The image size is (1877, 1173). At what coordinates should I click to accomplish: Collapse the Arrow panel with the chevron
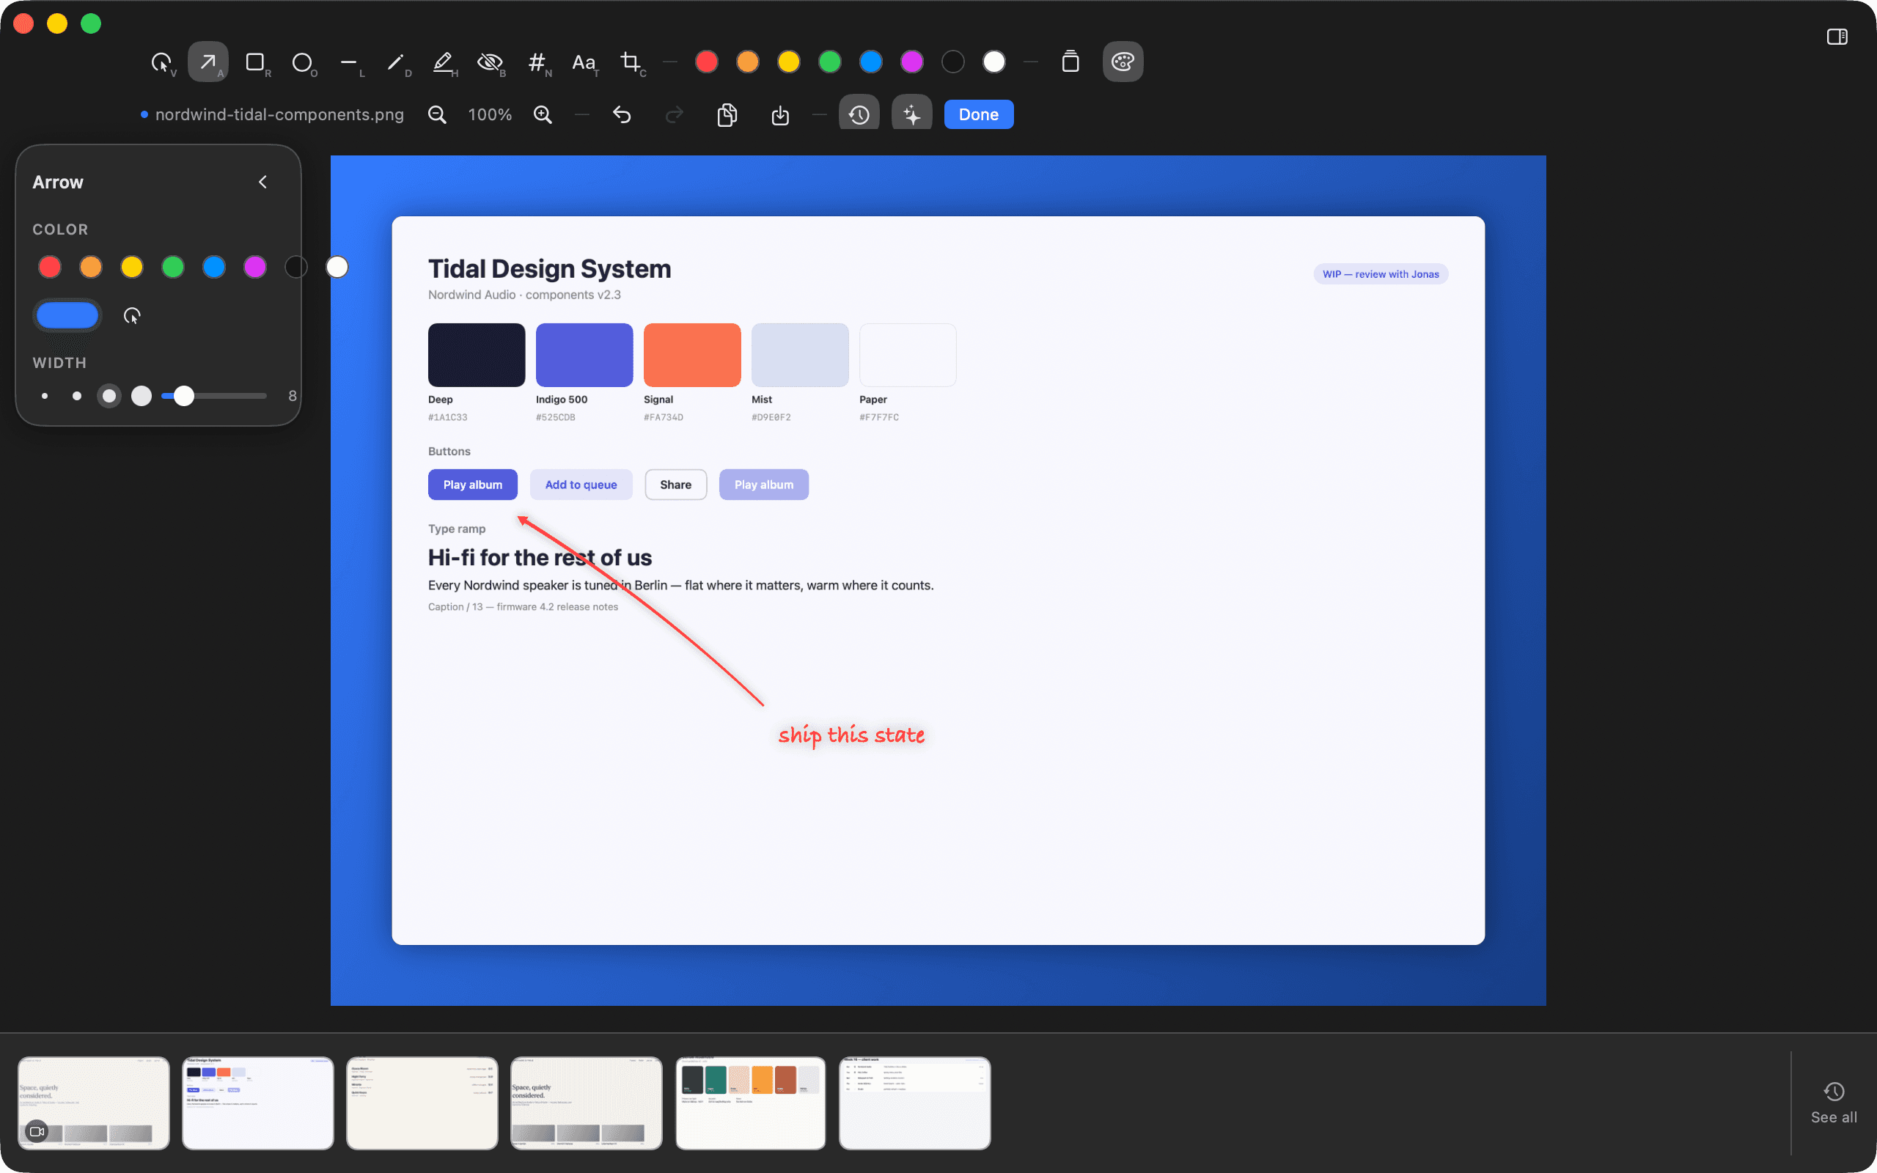[x=263, y=182]
